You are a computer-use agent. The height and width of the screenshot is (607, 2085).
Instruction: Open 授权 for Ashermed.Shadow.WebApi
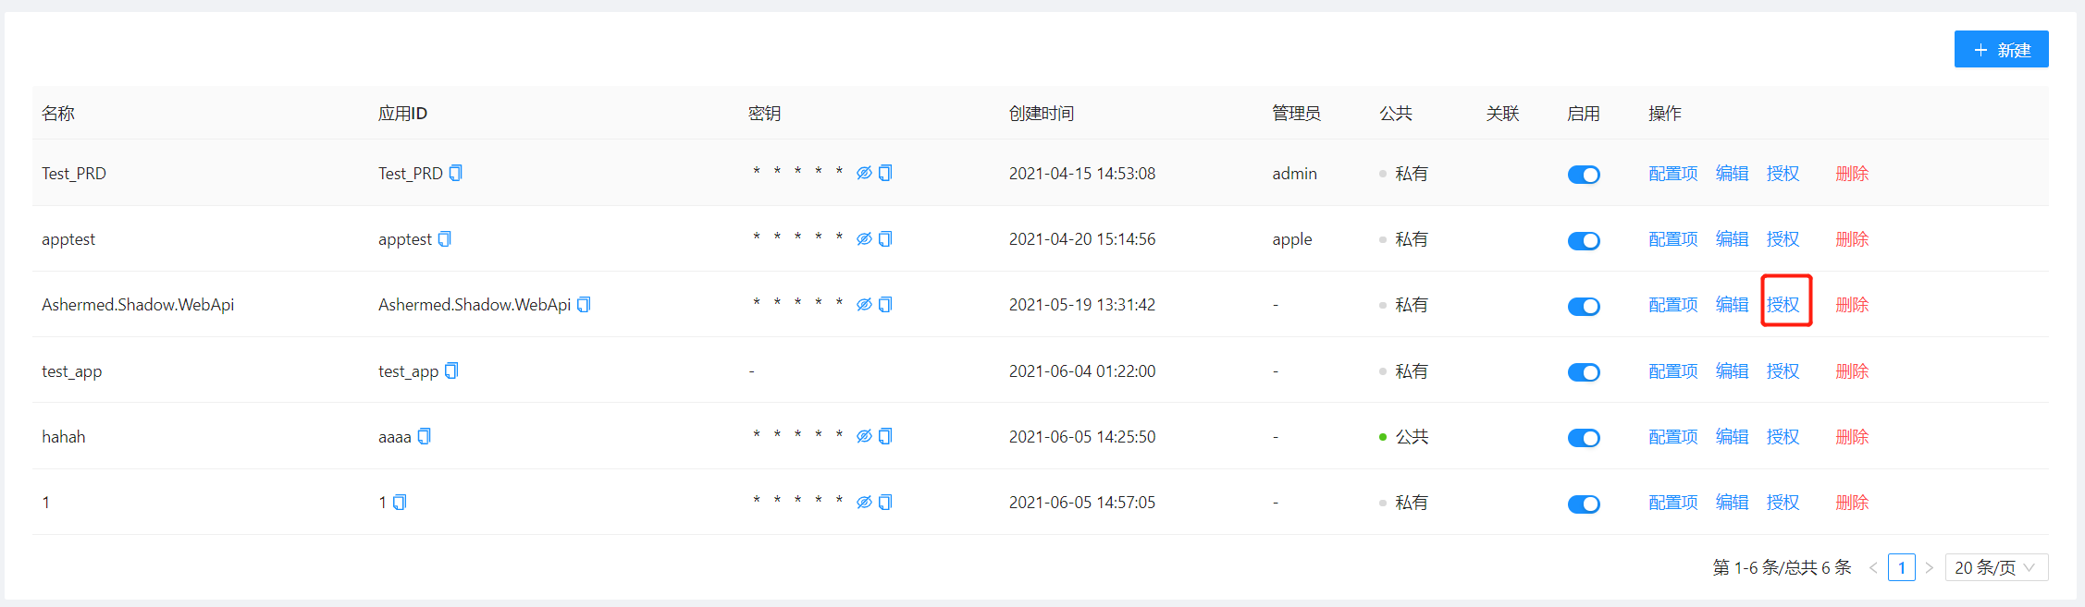click(x=1783, y=304)
